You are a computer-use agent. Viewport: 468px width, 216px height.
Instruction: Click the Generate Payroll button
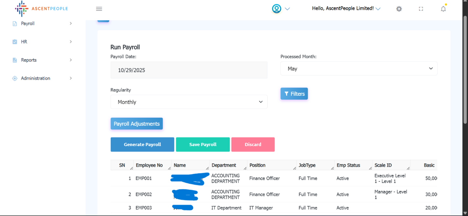point(142,144)
